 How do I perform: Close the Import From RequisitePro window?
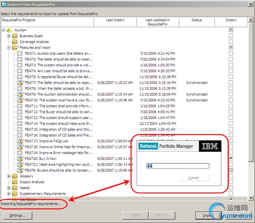click(251, 4)
